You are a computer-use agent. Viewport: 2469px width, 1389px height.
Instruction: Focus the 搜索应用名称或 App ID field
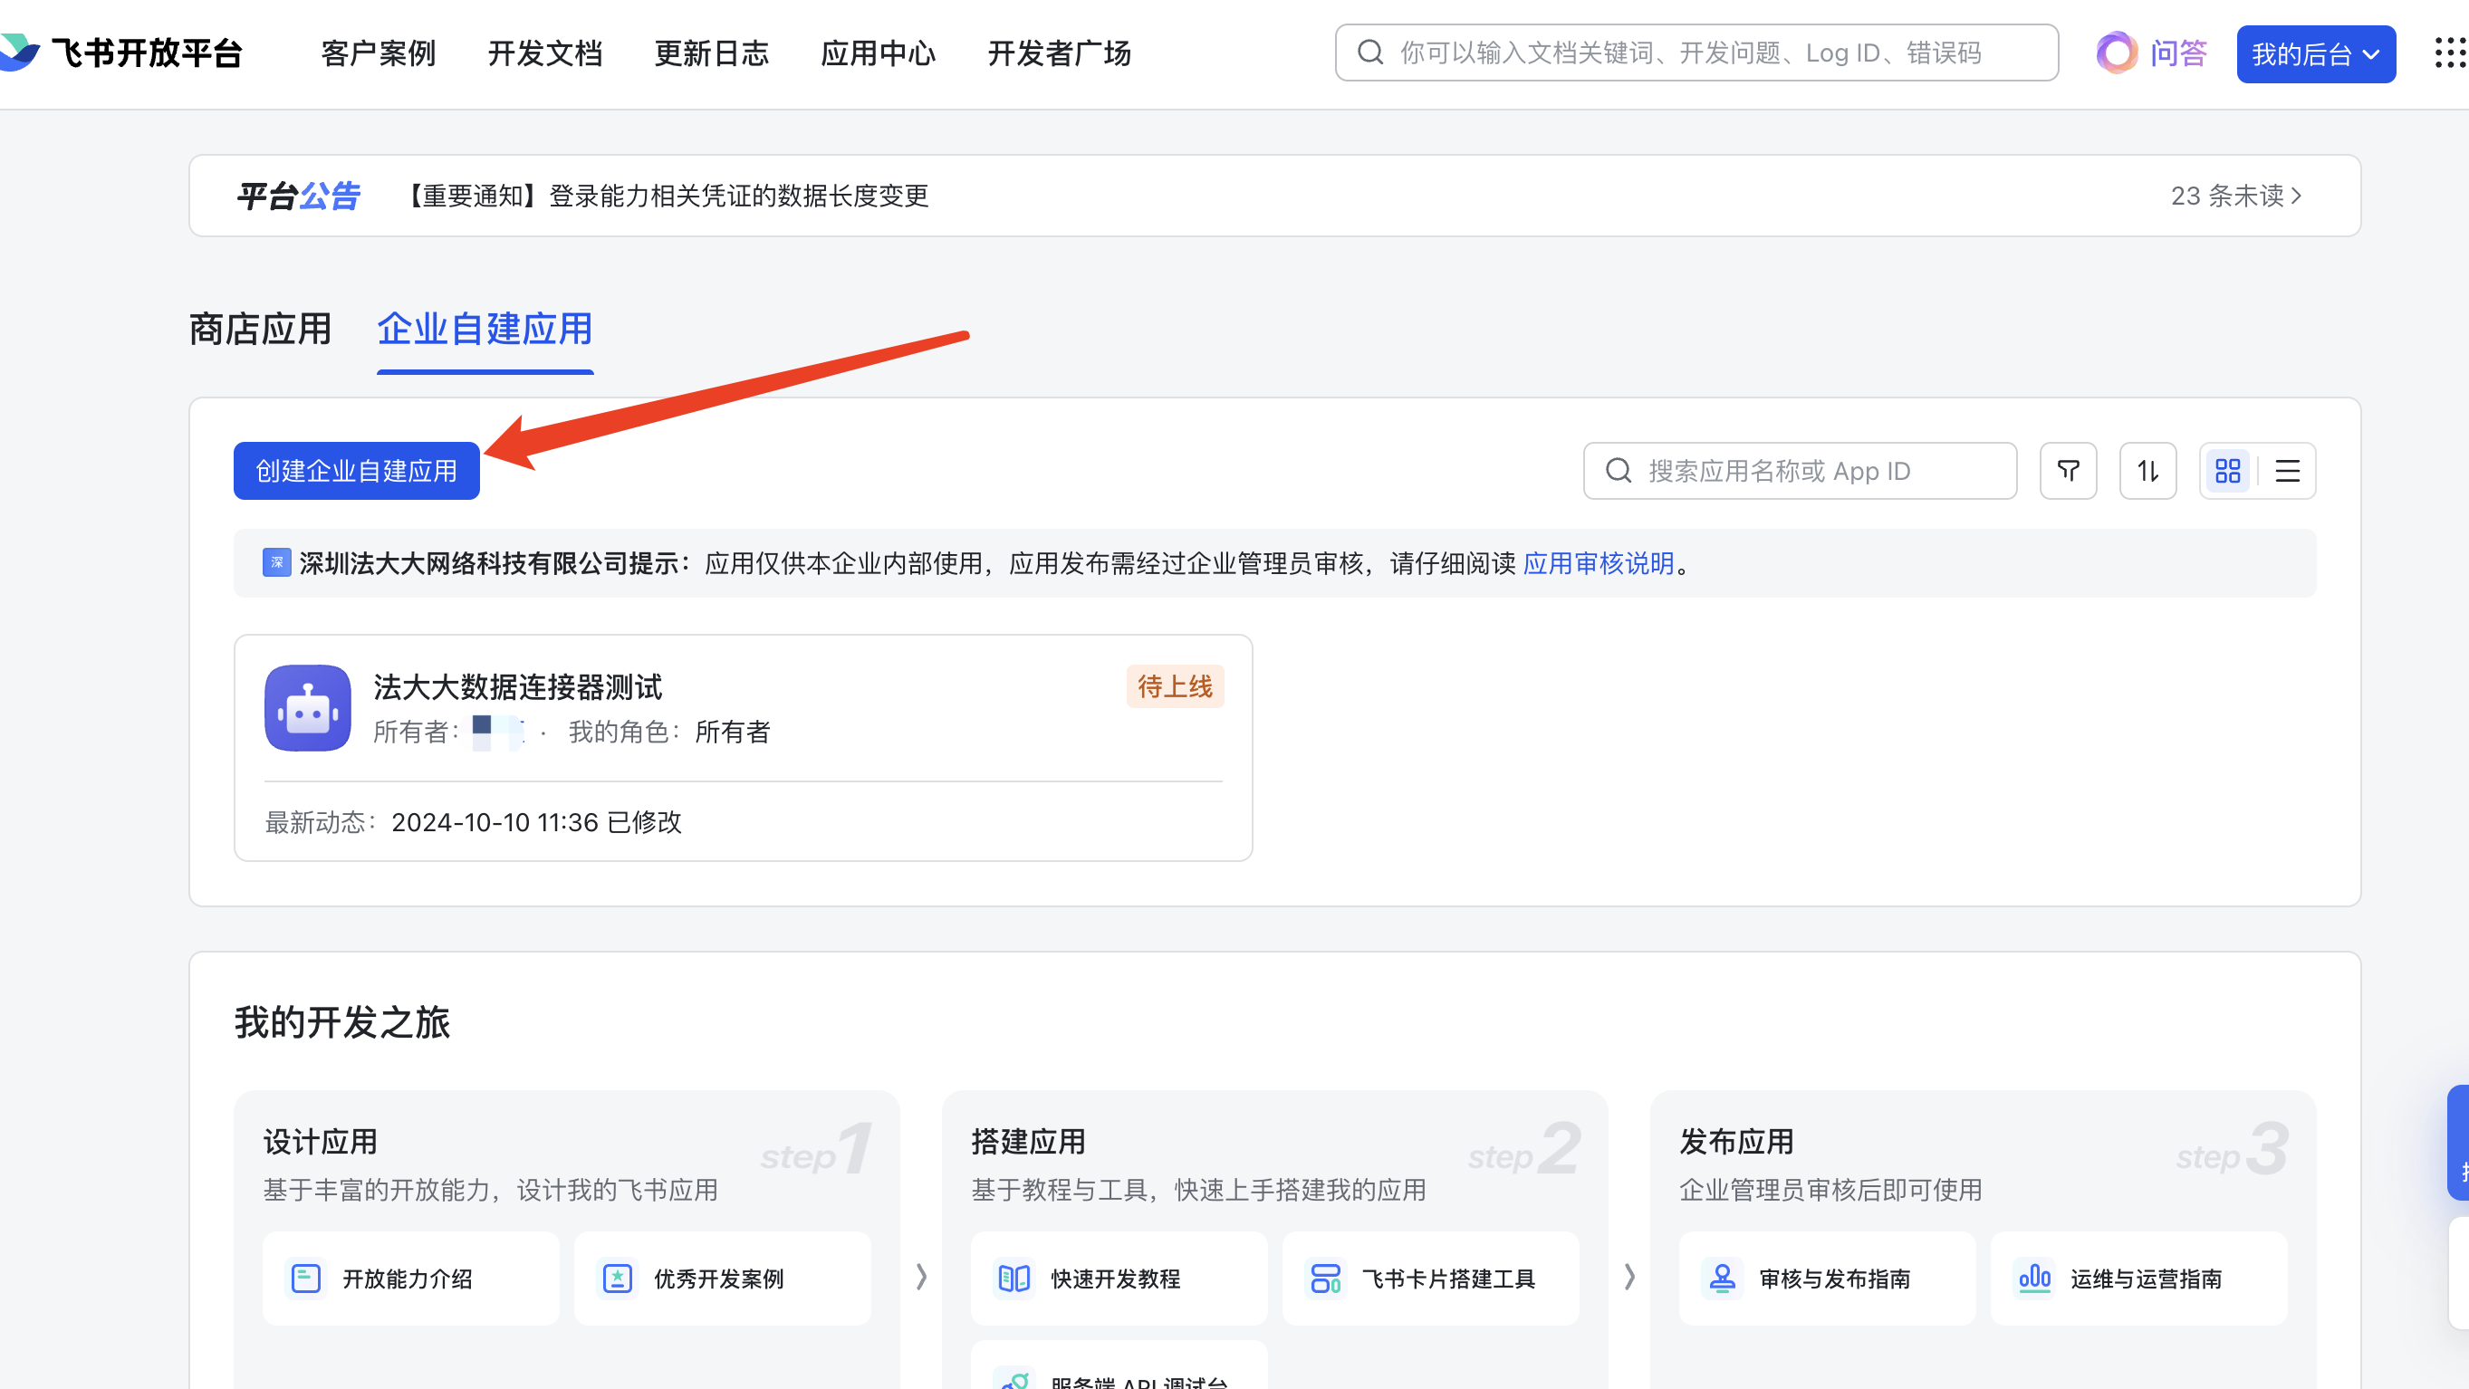coord(1800,472)
